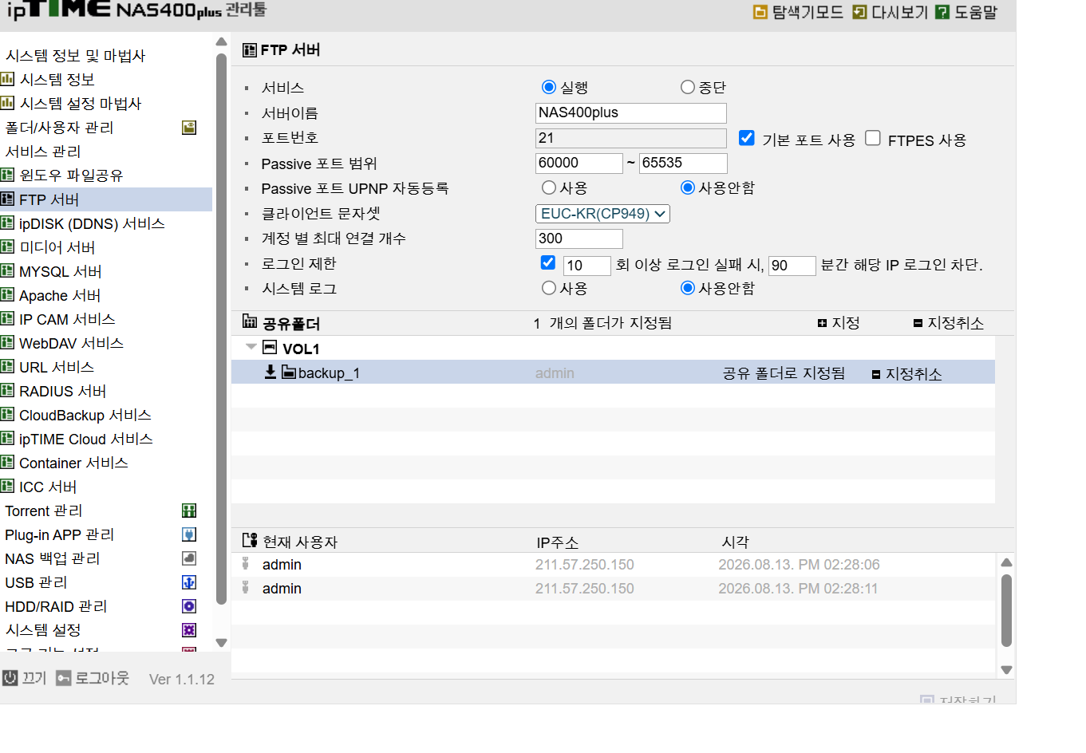
Task: Click the 서버이름 field containing NAS400plus
Action: coord(631,113)
